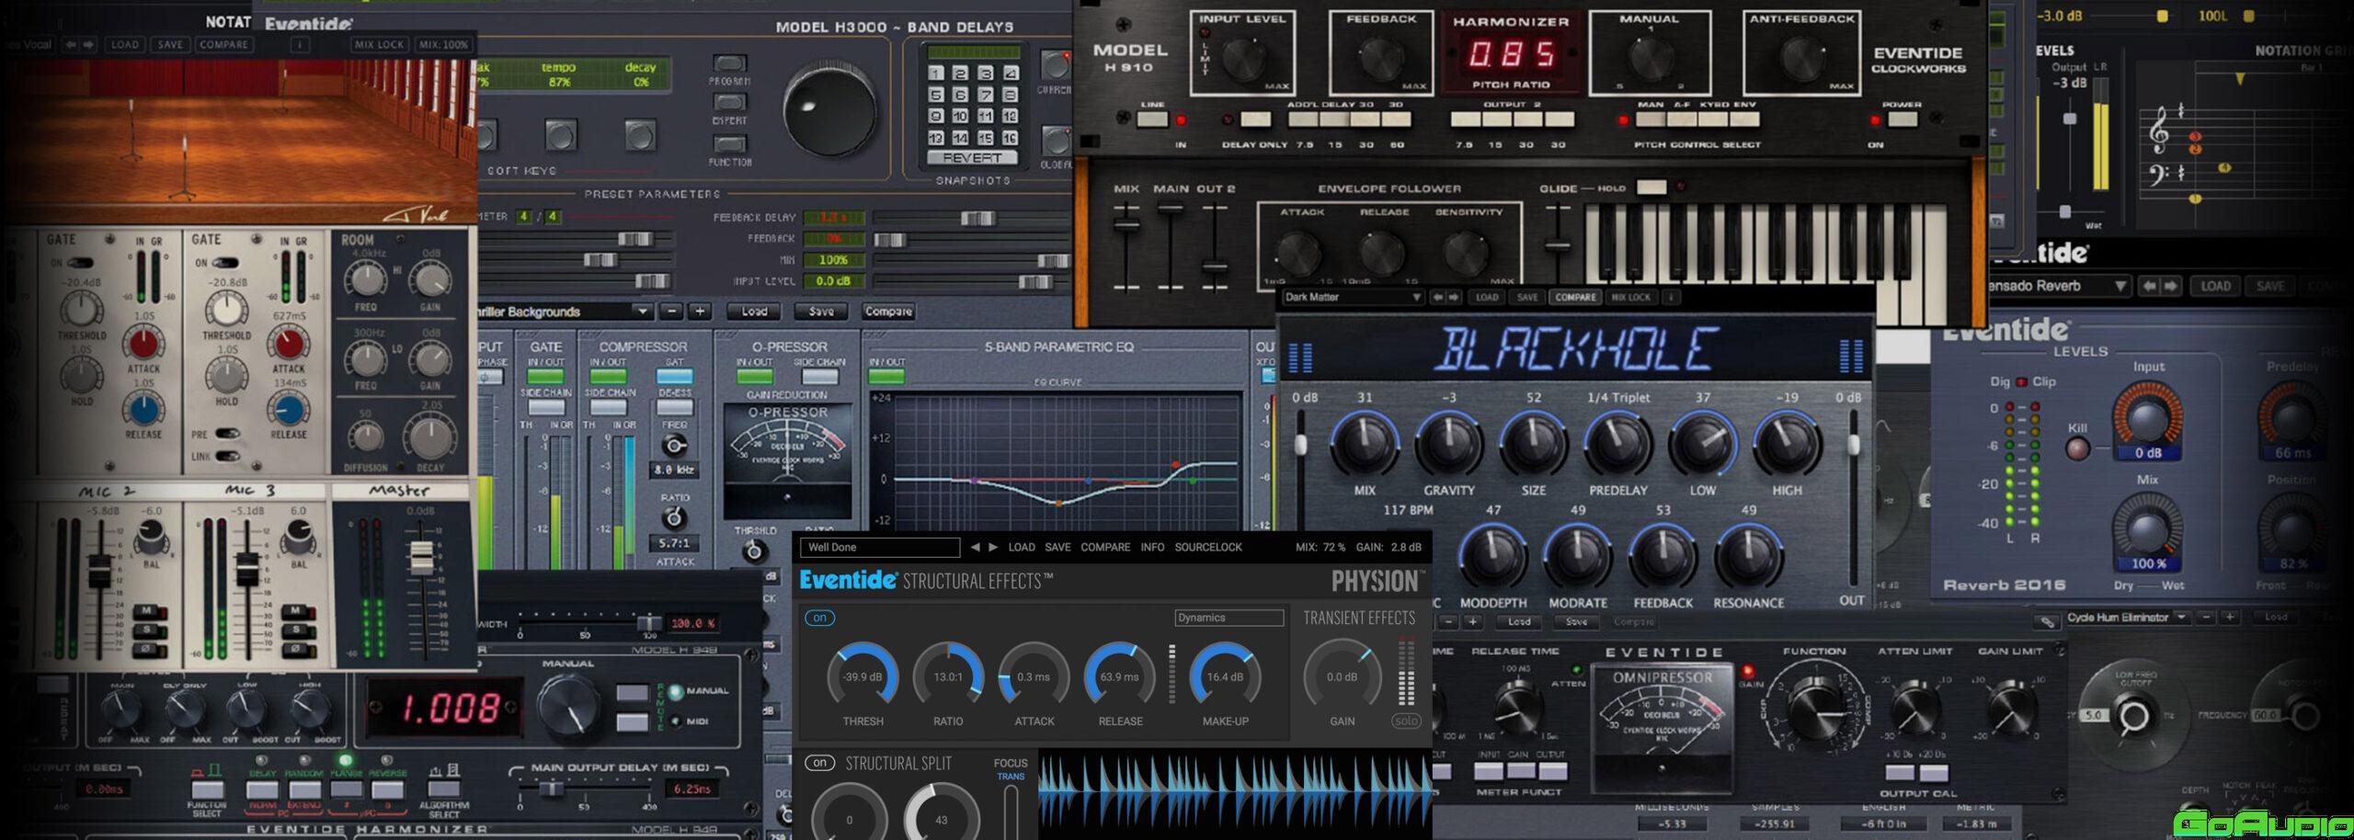The width and height of the screenshot is (2354, 840).
Task: Click the Blackhole GRAVITY knob
Action: click(x=1448, y=444)
